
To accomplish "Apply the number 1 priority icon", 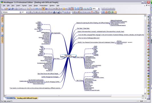I will tap(148, 79).
